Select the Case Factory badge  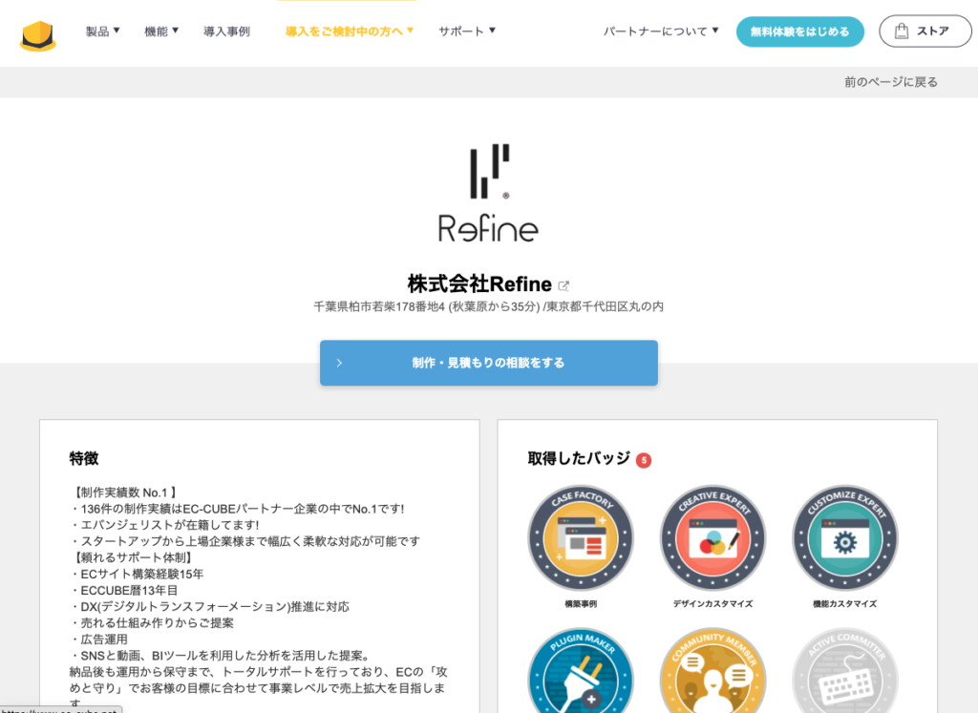pyautogui.click(x=580, y=538)
